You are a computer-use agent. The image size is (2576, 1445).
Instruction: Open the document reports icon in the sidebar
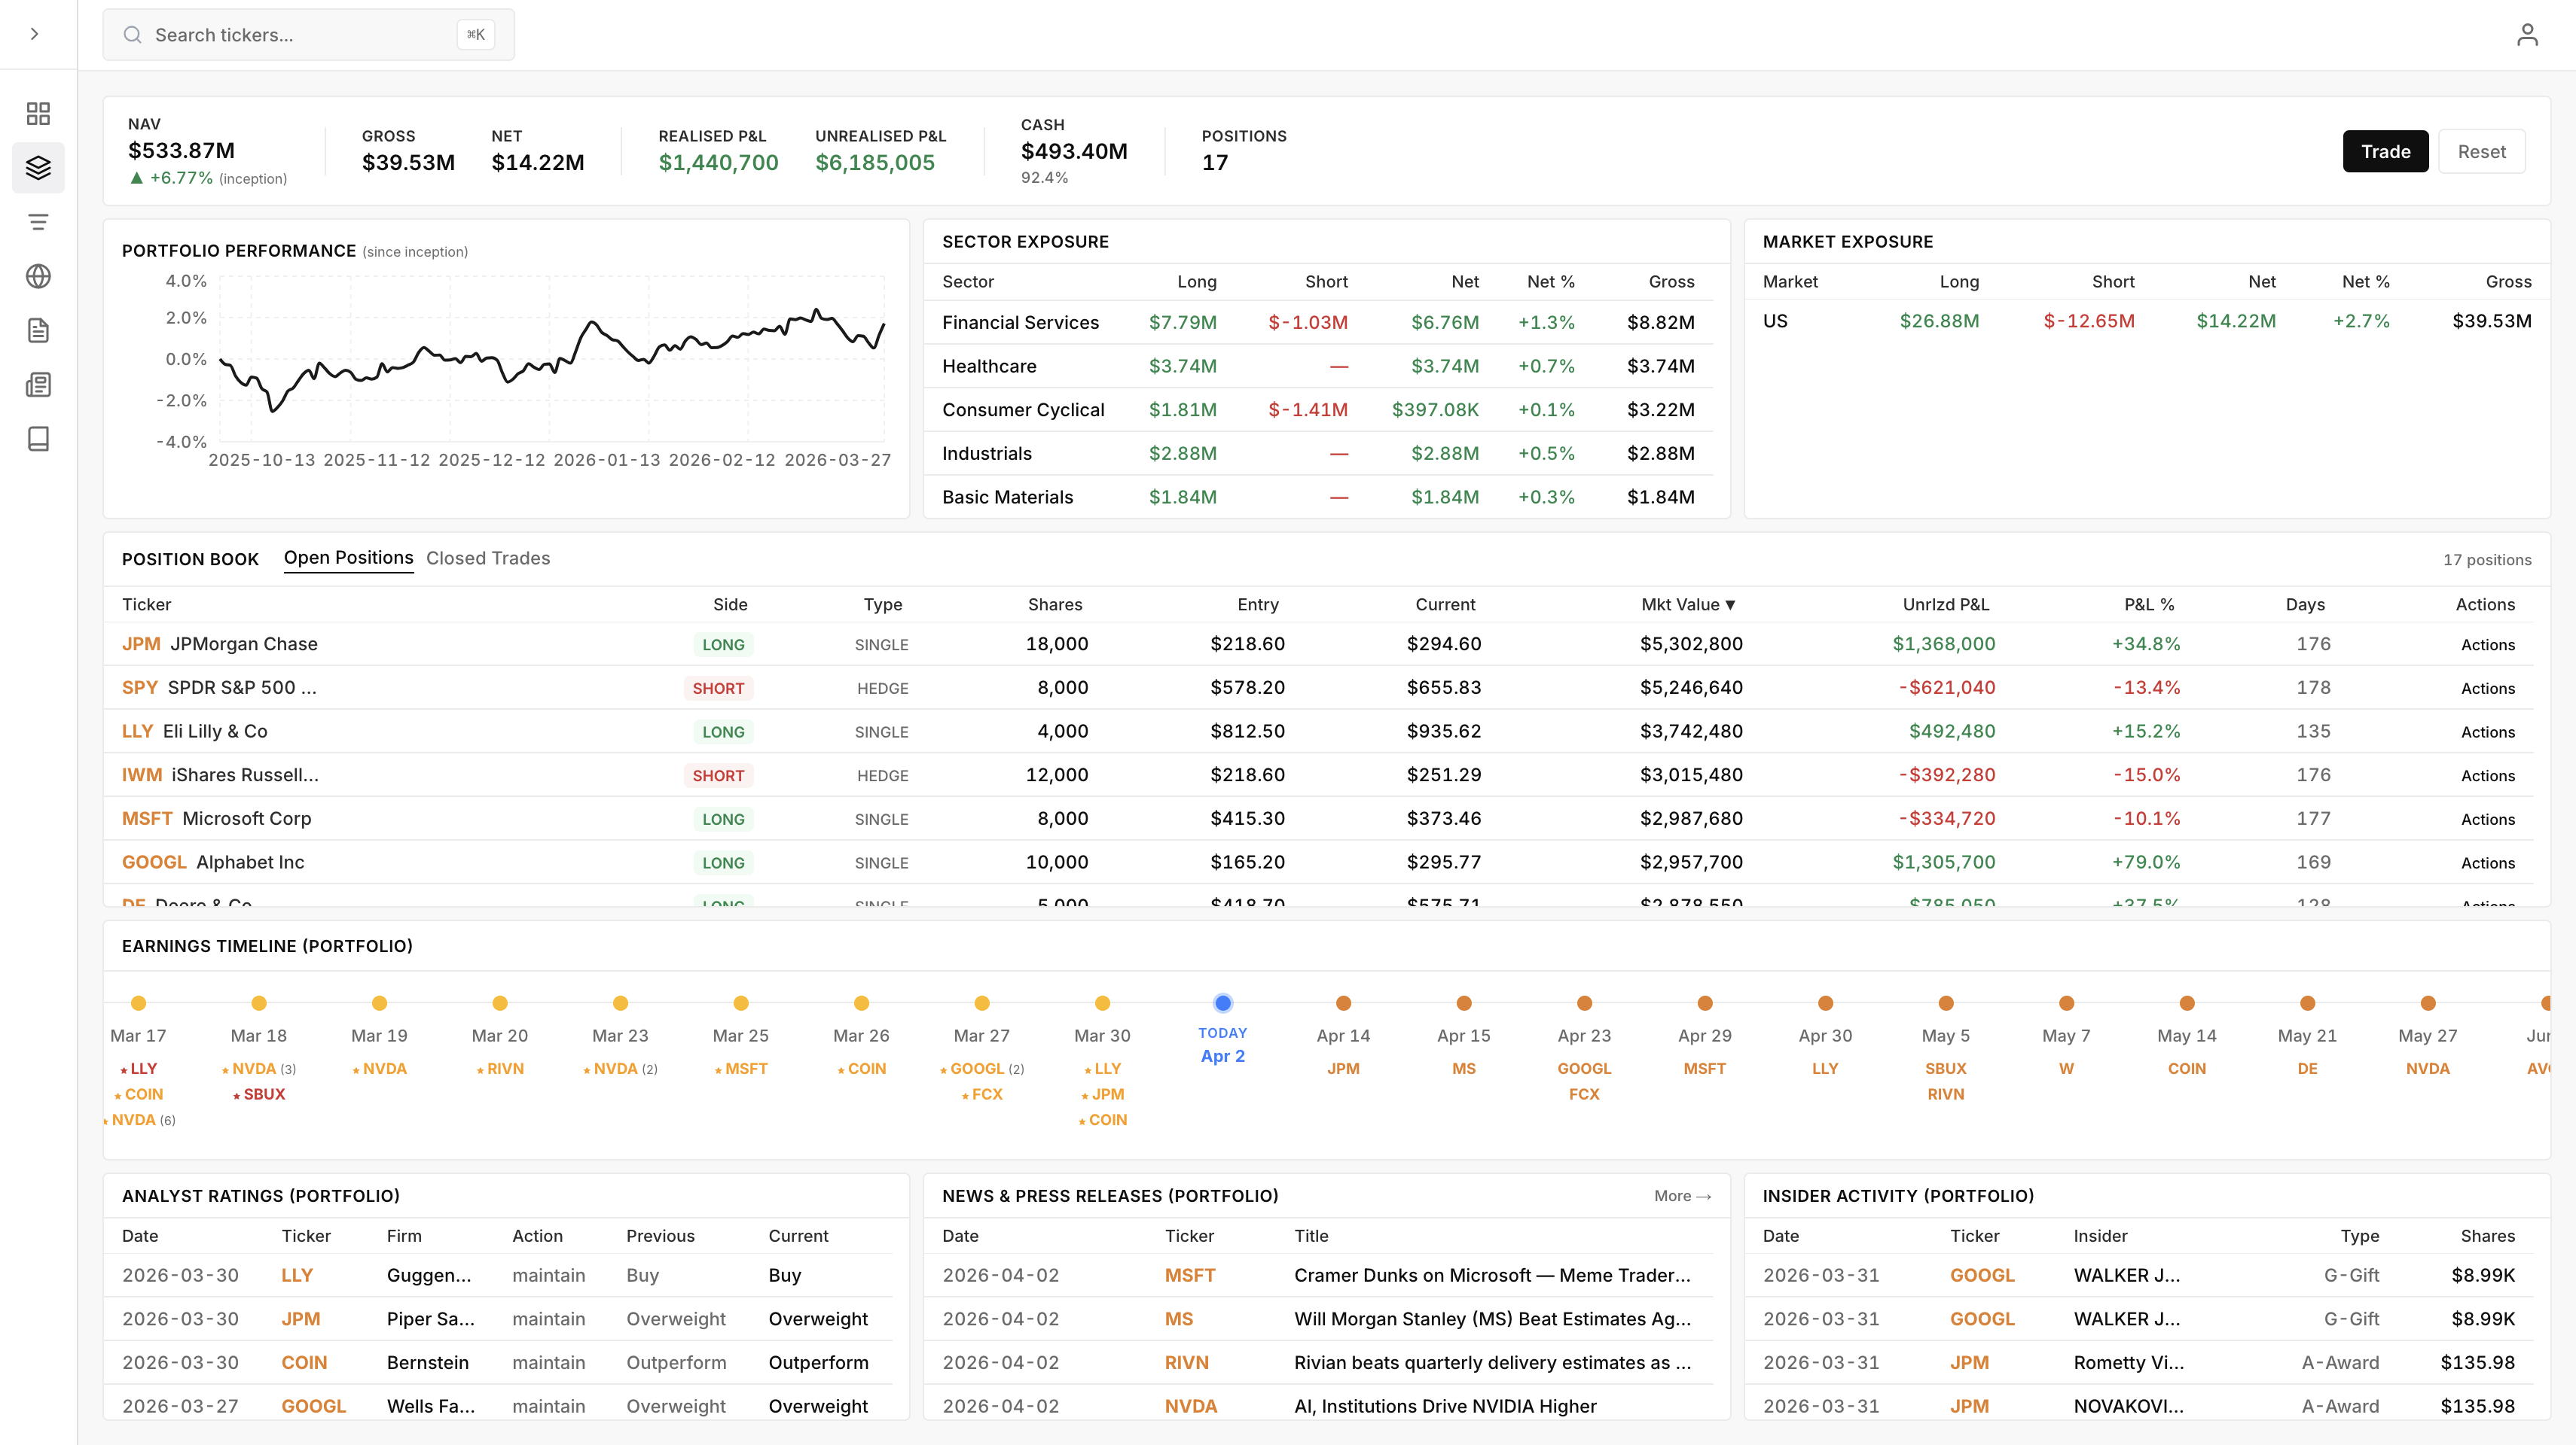coord(38,330)
